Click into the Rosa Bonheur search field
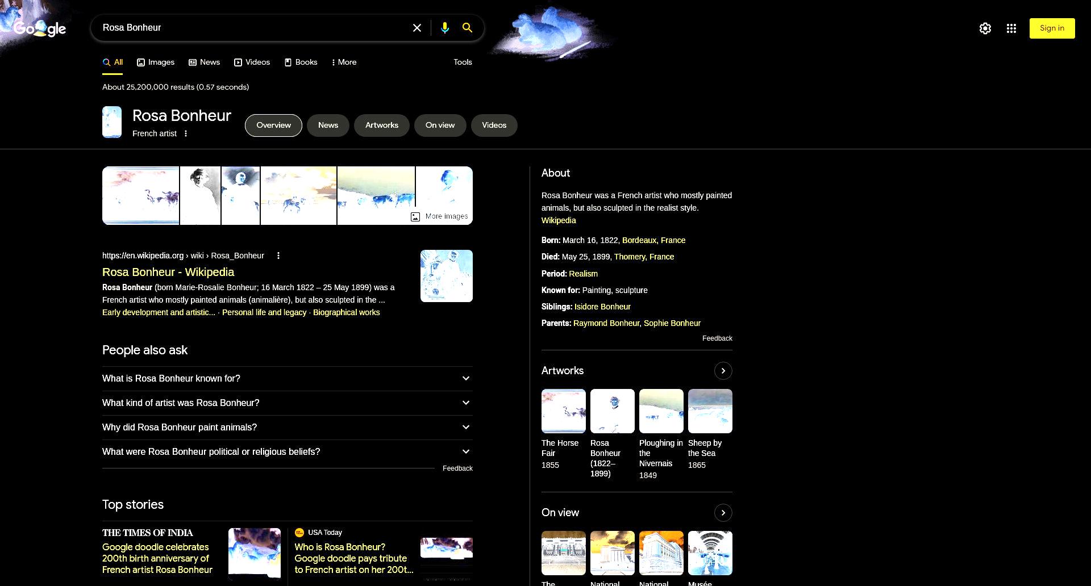The image size is (1091, 586). click(x=253, y=28)
